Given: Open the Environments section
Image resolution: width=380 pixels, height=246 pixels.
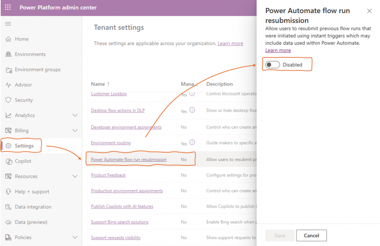Looking at the screenshot, I should [29, 54].
